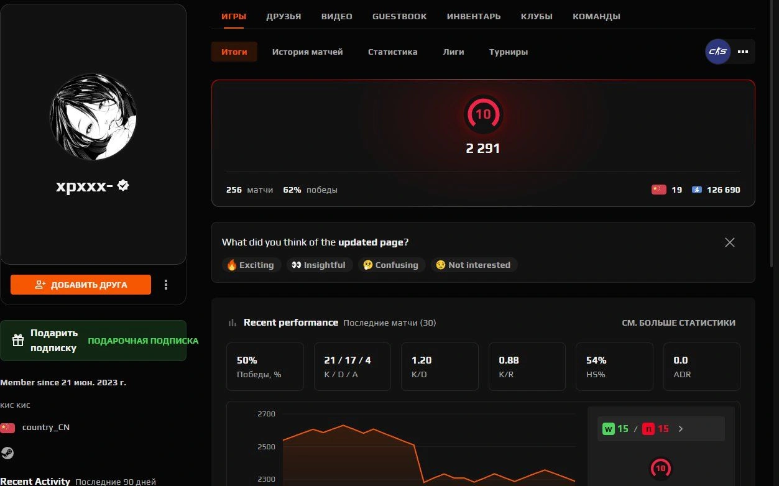
Task: Open the ИГРЫ tab
Action: click(x=234, y=17)
